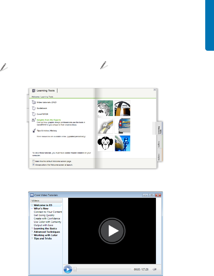This screenshot has width=214, height=276.
Task: Select Output with Ease video
Action: click(44, 225)
